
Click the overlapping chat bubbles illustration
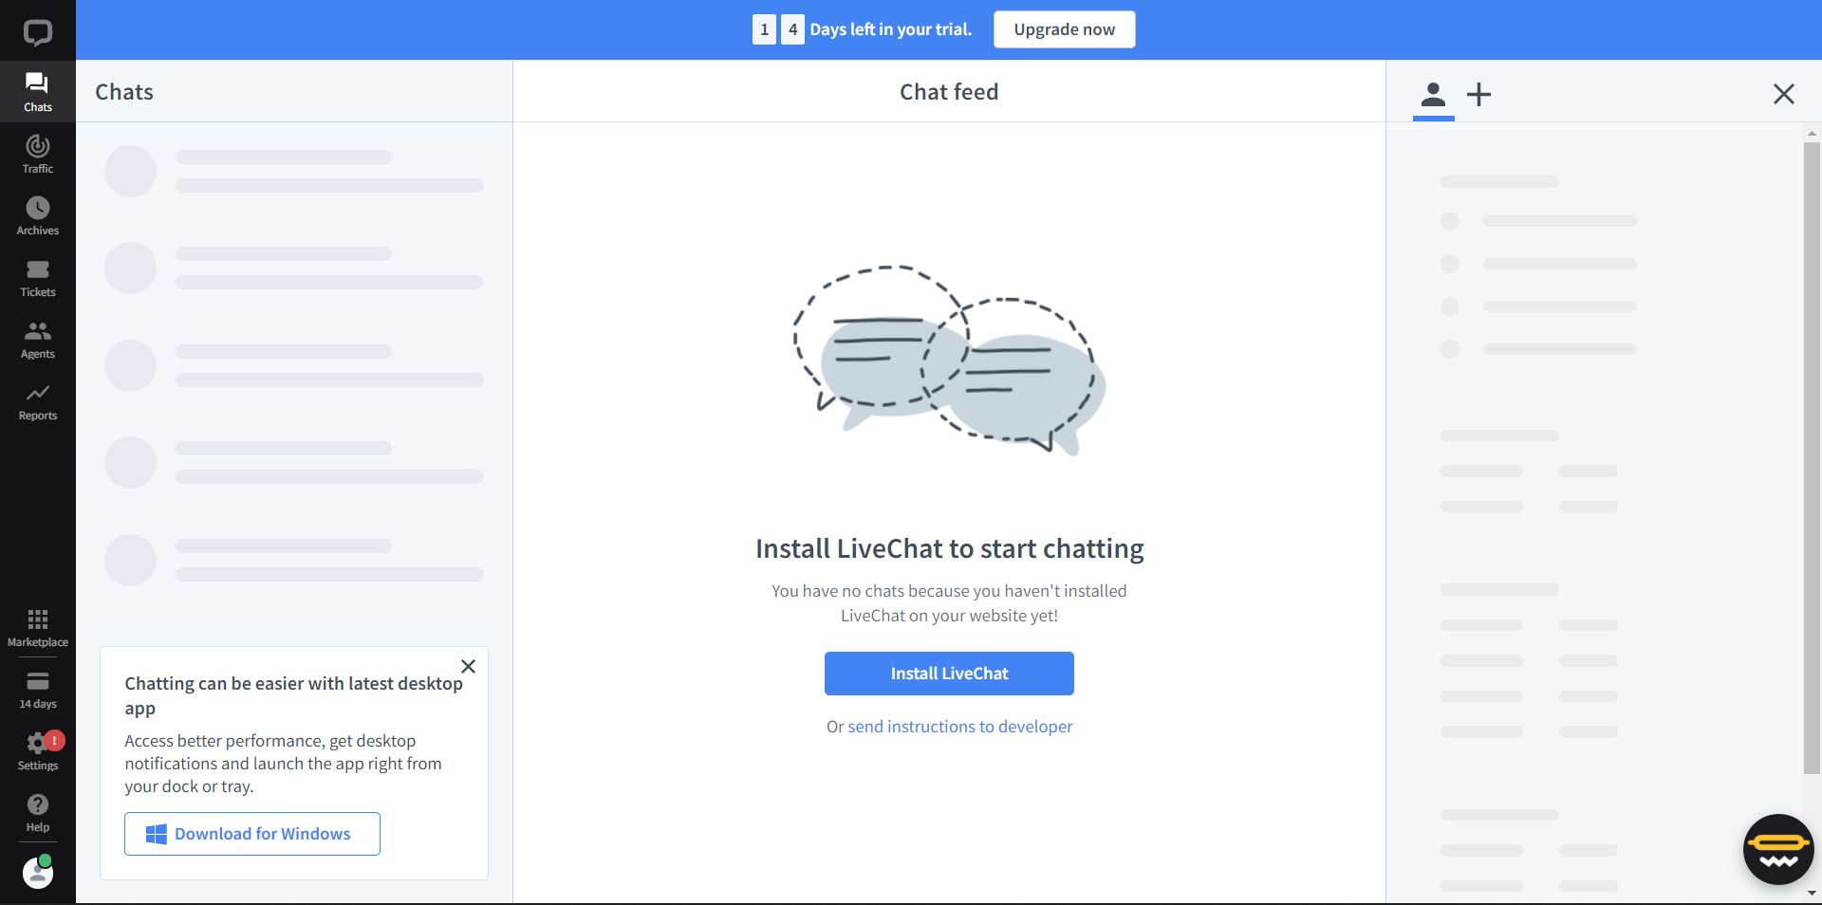tap(949, 360)
